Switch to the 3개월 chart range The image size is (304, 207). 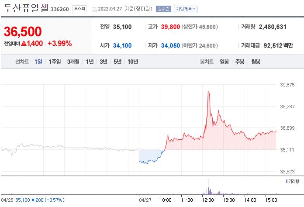point(73,62)
